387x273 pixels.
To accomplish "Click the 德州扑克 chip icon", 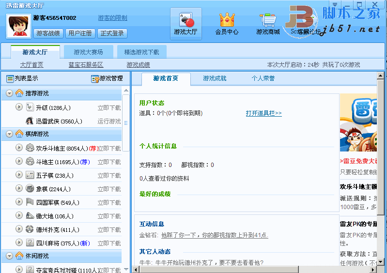I will pos(30,229).
